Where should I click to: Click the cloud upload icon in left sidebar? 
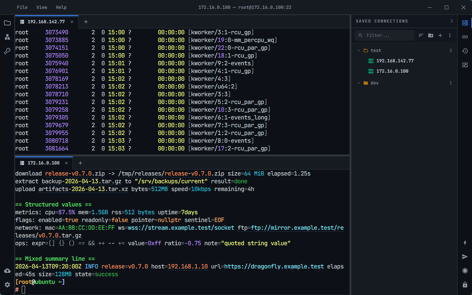point(7,271)
